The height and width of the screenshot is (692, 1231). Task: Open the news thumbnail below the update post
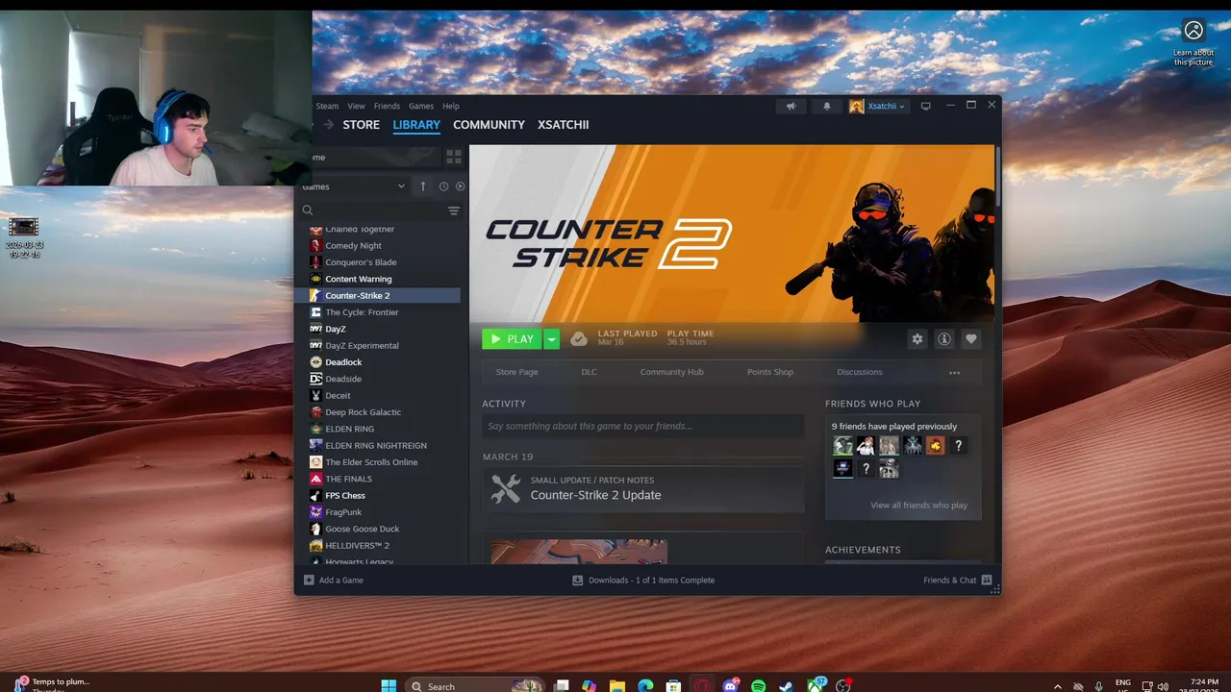(x=579, y=552)
